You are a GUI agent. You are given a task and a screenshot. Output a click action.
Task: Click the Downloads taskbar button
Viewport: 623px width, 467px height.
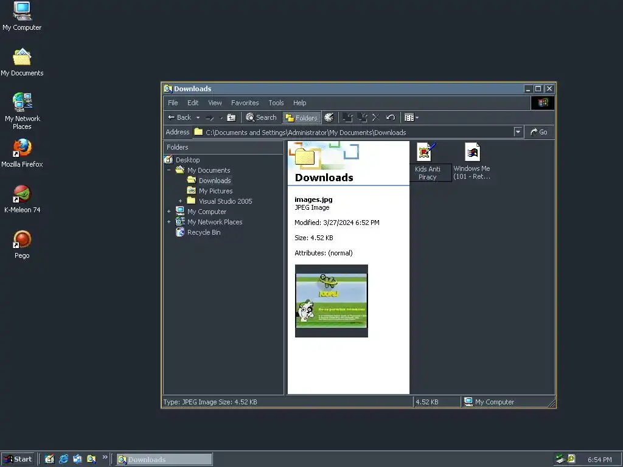point(164,460)
